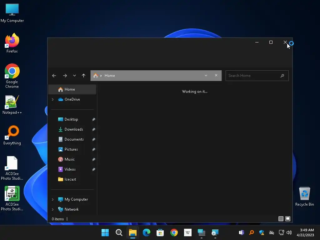Screen dimensions: 320x240
Task: Click pin icon beside Videos
Action: pyautogui.click(x=93, y=169)
